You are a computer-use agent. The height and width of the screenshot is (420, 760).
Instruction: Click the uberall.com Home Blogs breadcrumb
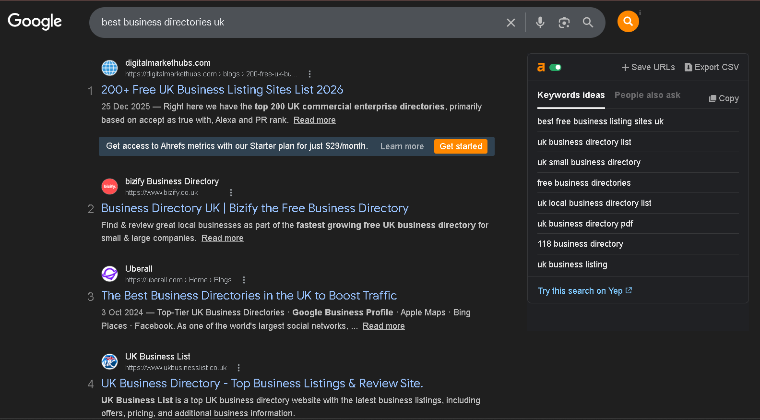[x=178, y=280]
